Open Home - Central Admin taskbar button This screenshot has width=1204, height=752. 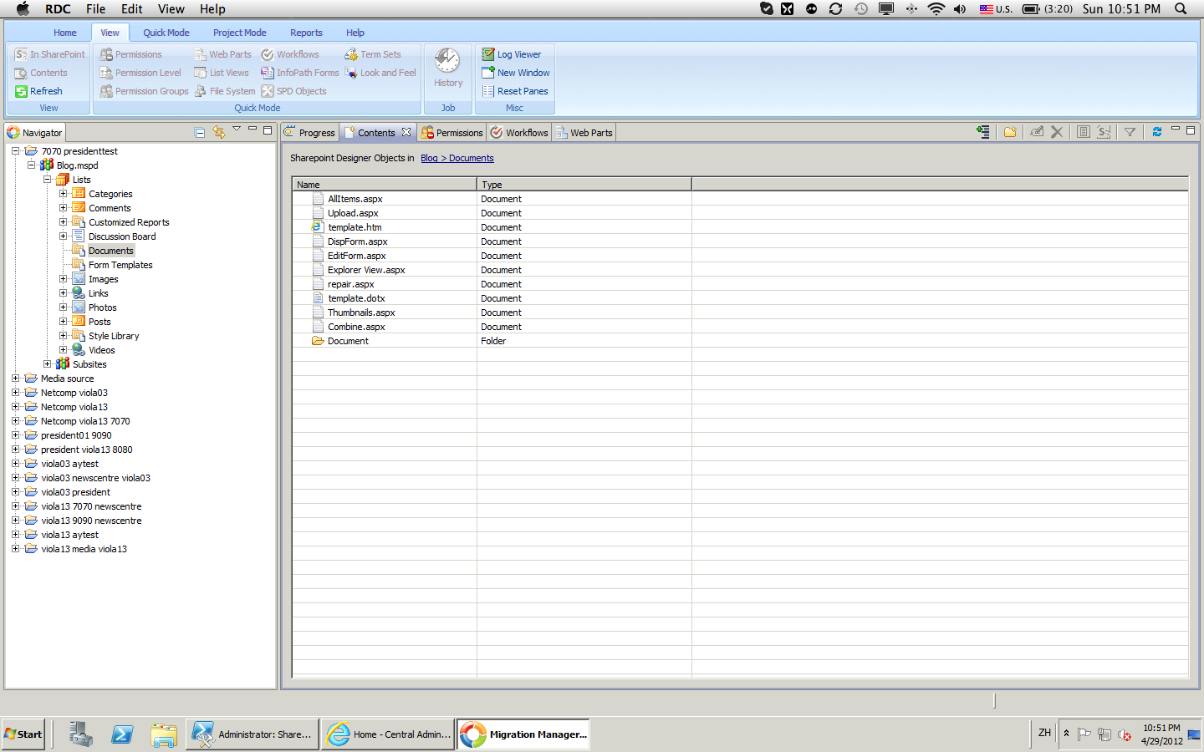[388, 734]
